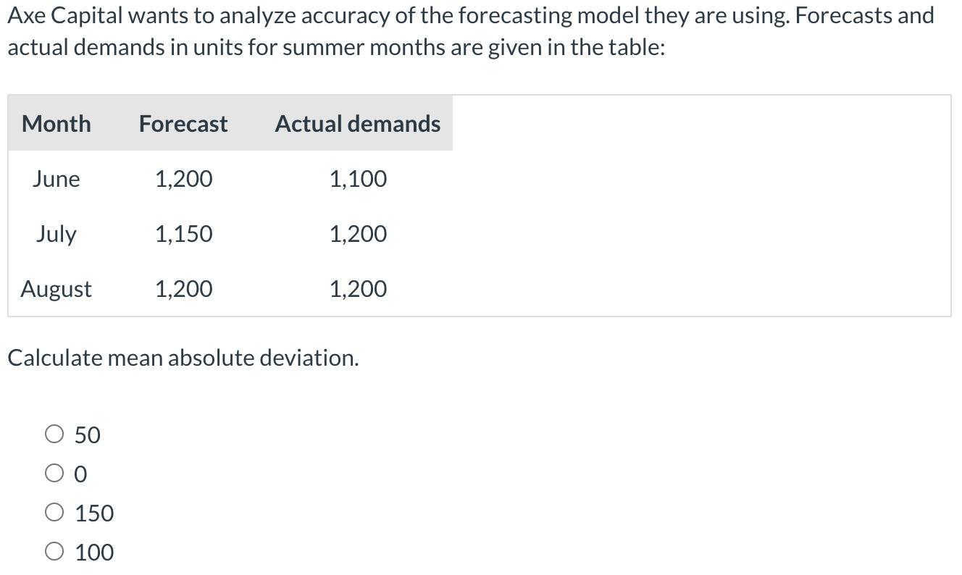Click the June actual demand value 1,100
962x575 pixels.
358,179
